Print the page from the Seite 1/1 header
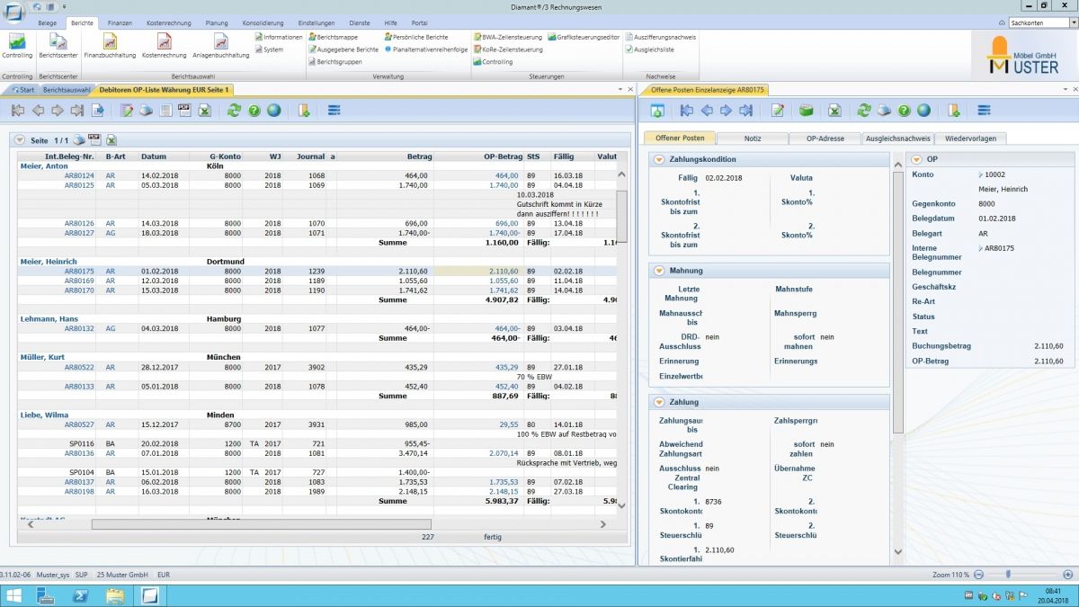Viewport: 1079px width, 607px height. [x=79, y=140]
